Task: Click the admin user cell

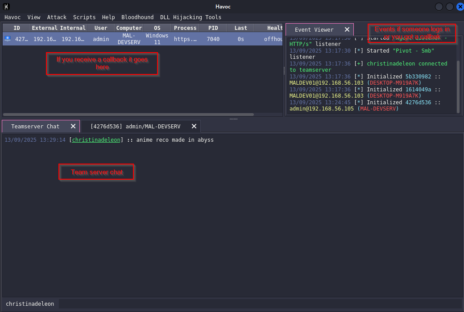Action: point(101,39)
